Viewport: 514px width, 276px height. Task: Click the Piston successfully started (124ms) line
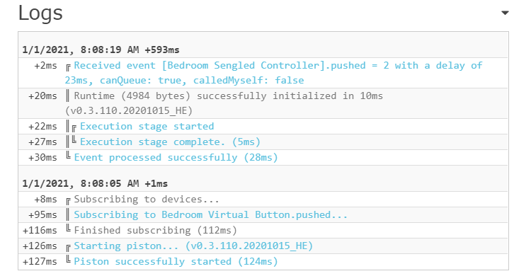pyautogui.click(x=176, y=261)
